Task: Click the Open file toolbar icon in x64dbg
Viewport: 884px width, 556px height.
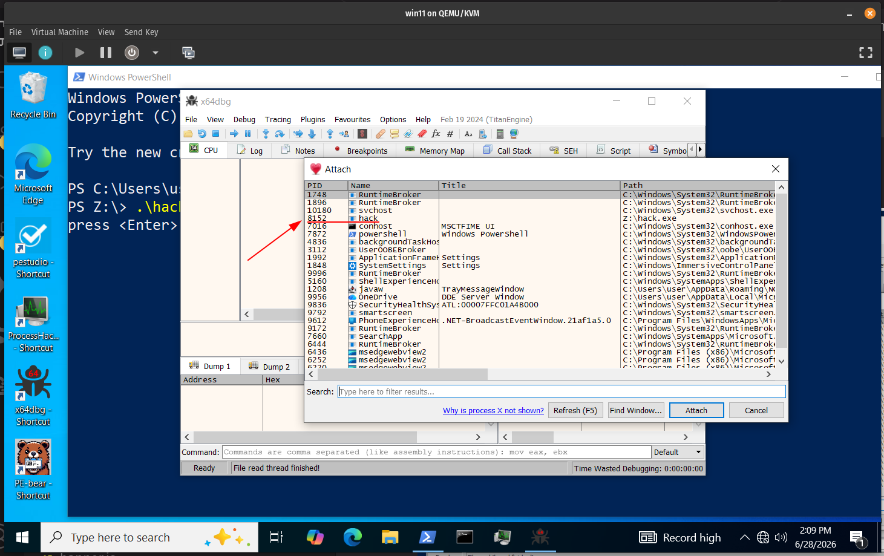Action: point(188,134)
